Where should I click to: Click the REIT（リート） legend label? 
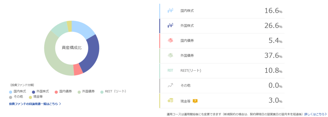pos(116,91)
